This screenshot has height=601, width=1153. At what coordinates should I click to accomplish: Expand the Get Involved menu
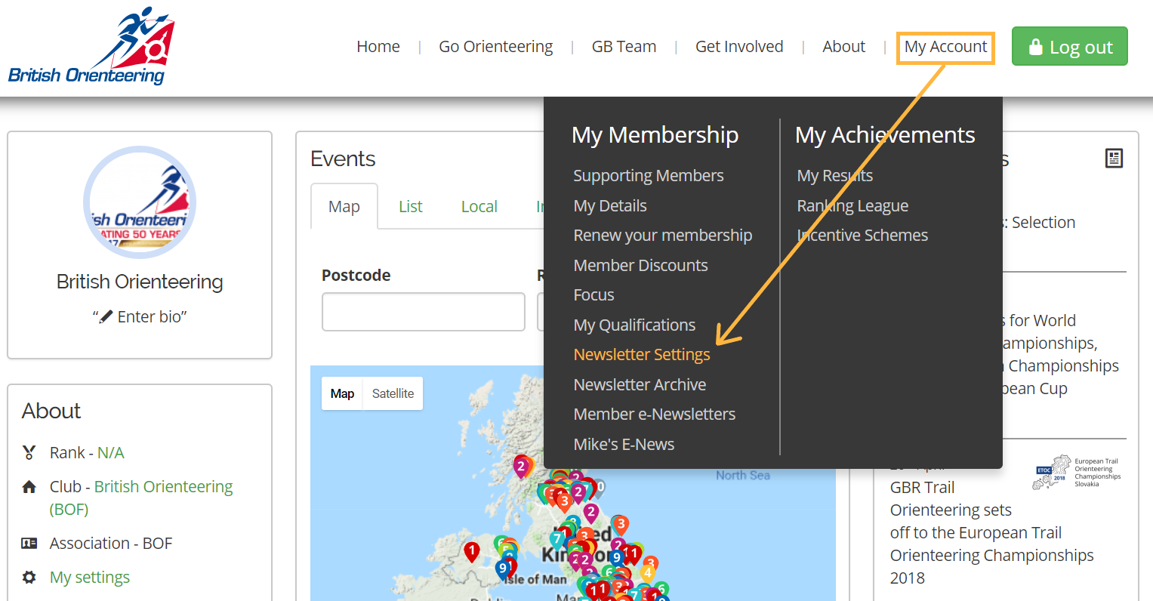click(x=738, y=47)
